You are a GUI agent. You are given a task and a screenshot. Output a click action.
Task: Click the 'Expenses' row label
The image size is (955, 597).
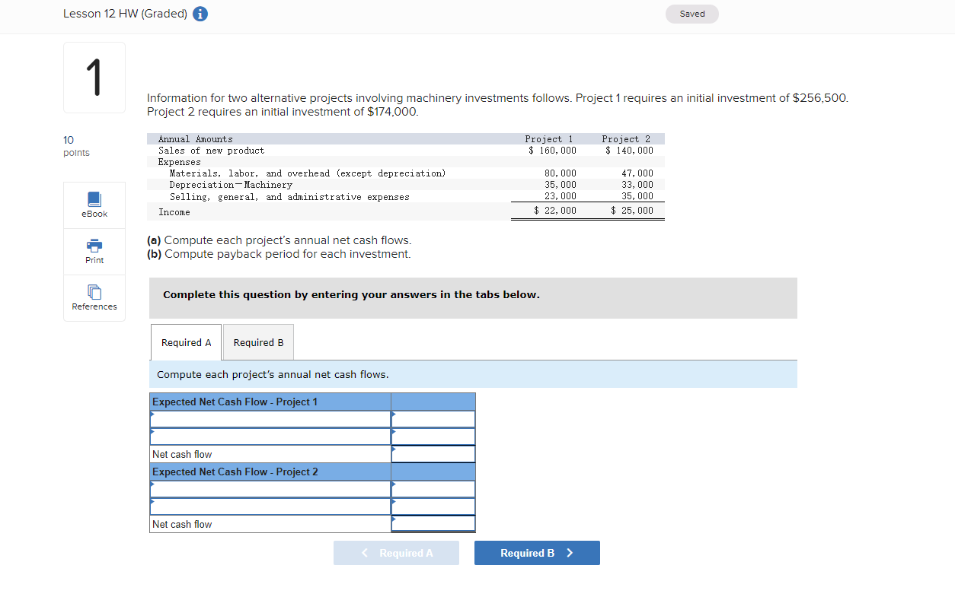(180, 162)
